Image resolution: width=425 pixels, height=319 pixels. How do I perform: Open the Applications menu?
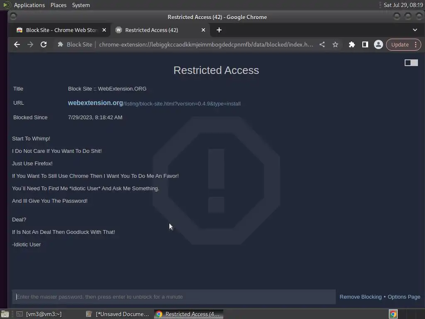29,5
